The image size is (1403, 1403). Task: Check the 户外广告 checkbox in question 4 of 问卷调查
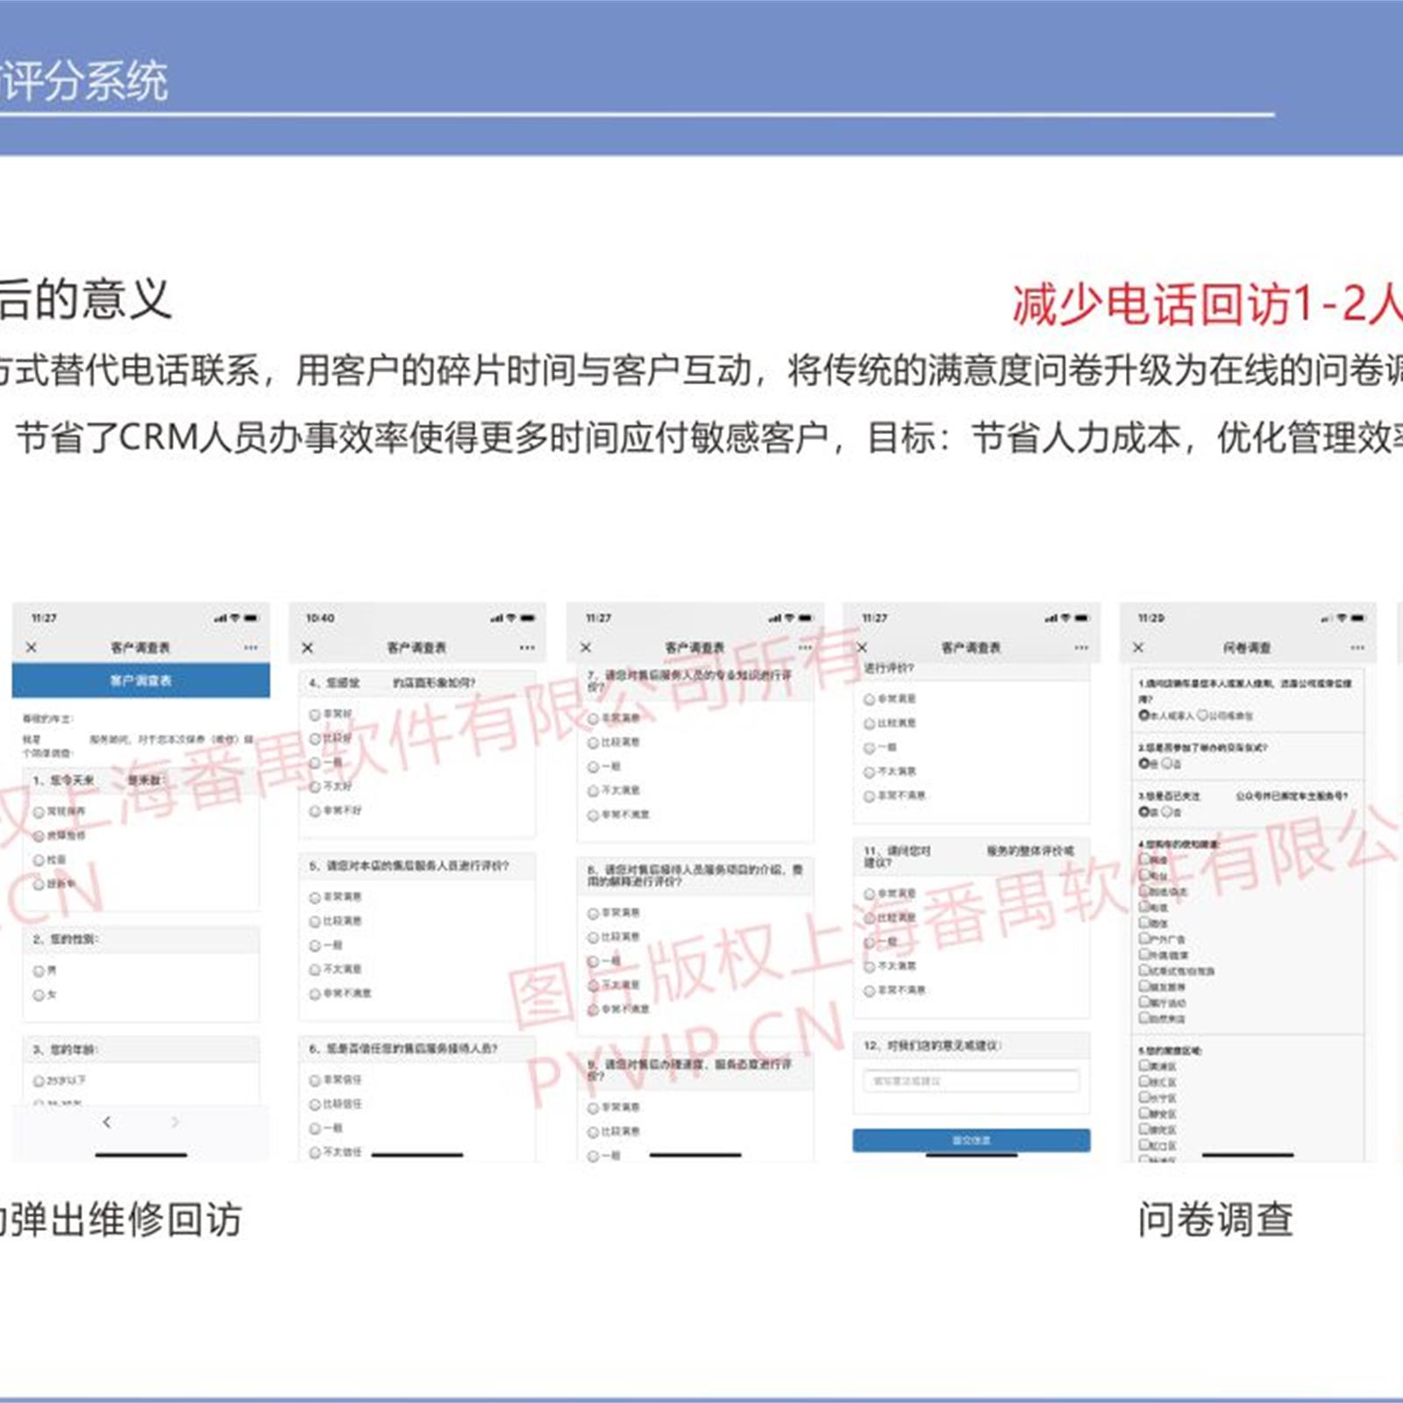pyautogui.click(x=1145, y=938)
